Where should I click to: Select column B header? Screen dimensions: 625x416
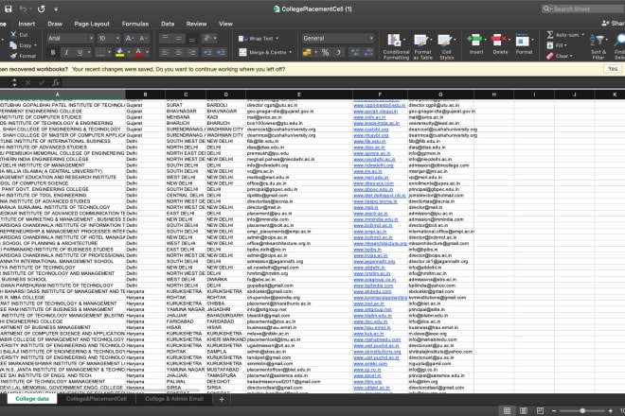(x=145, y=95)
